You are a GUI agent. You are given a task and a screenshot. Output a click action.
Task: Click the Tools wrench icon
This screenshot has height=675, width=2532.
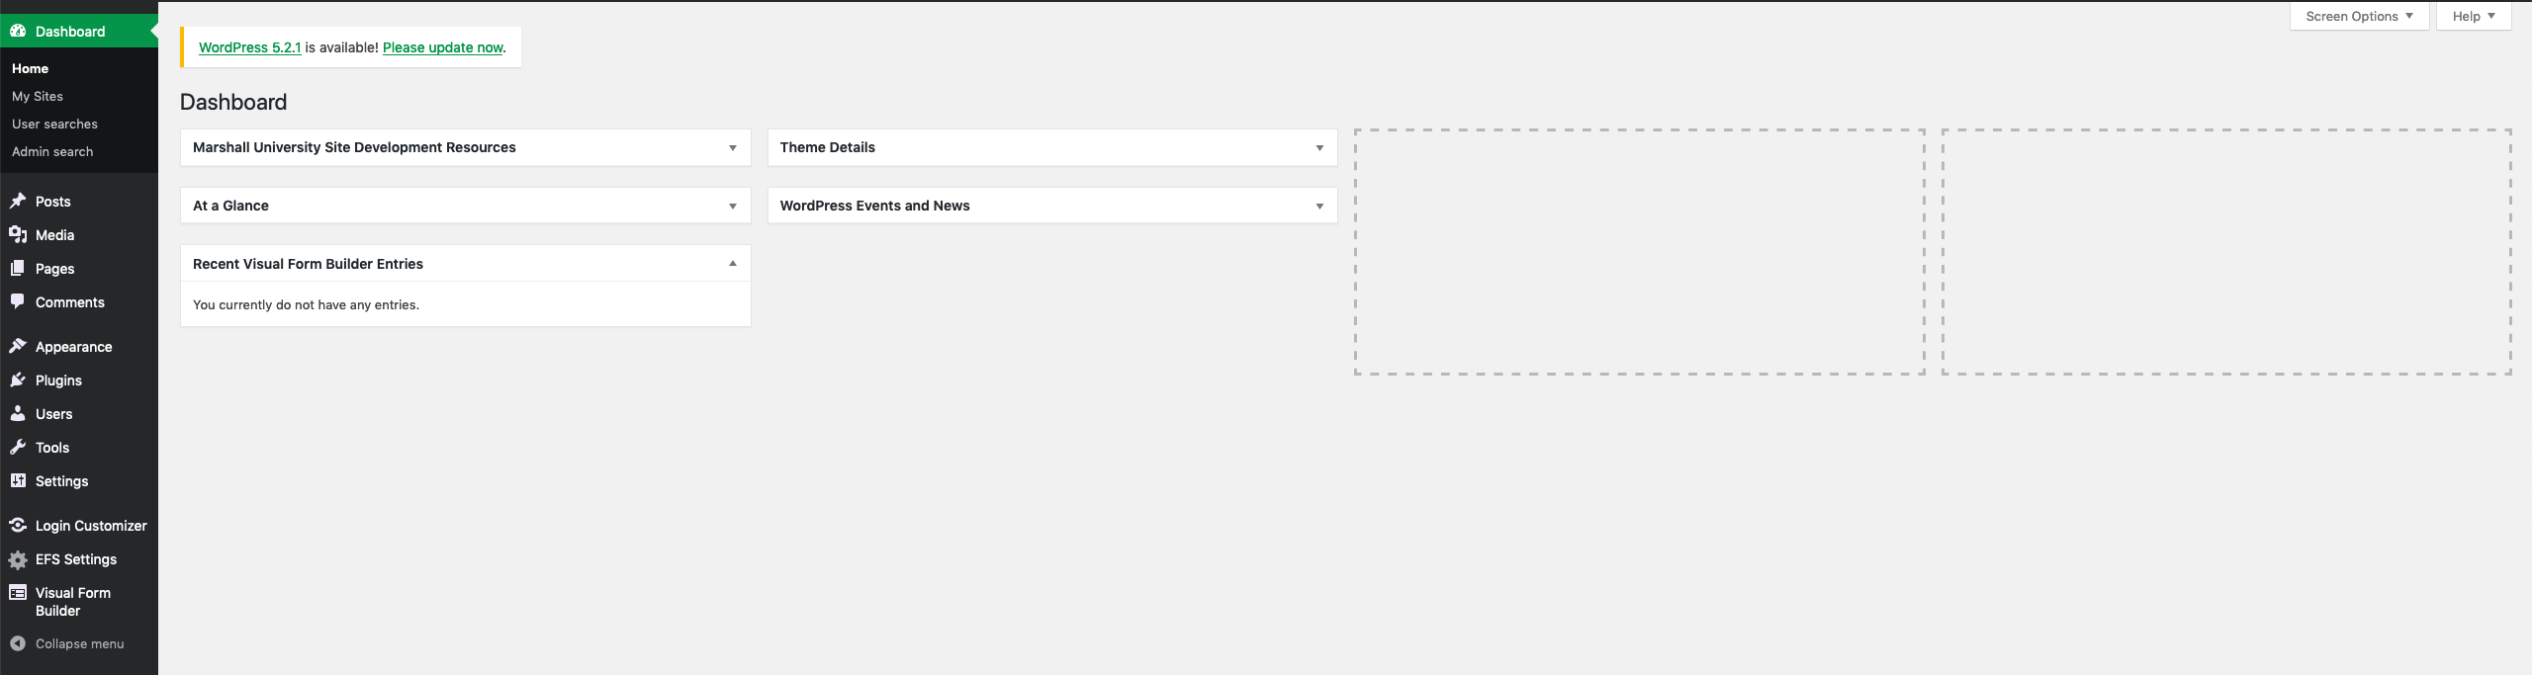tap(18, 448)
